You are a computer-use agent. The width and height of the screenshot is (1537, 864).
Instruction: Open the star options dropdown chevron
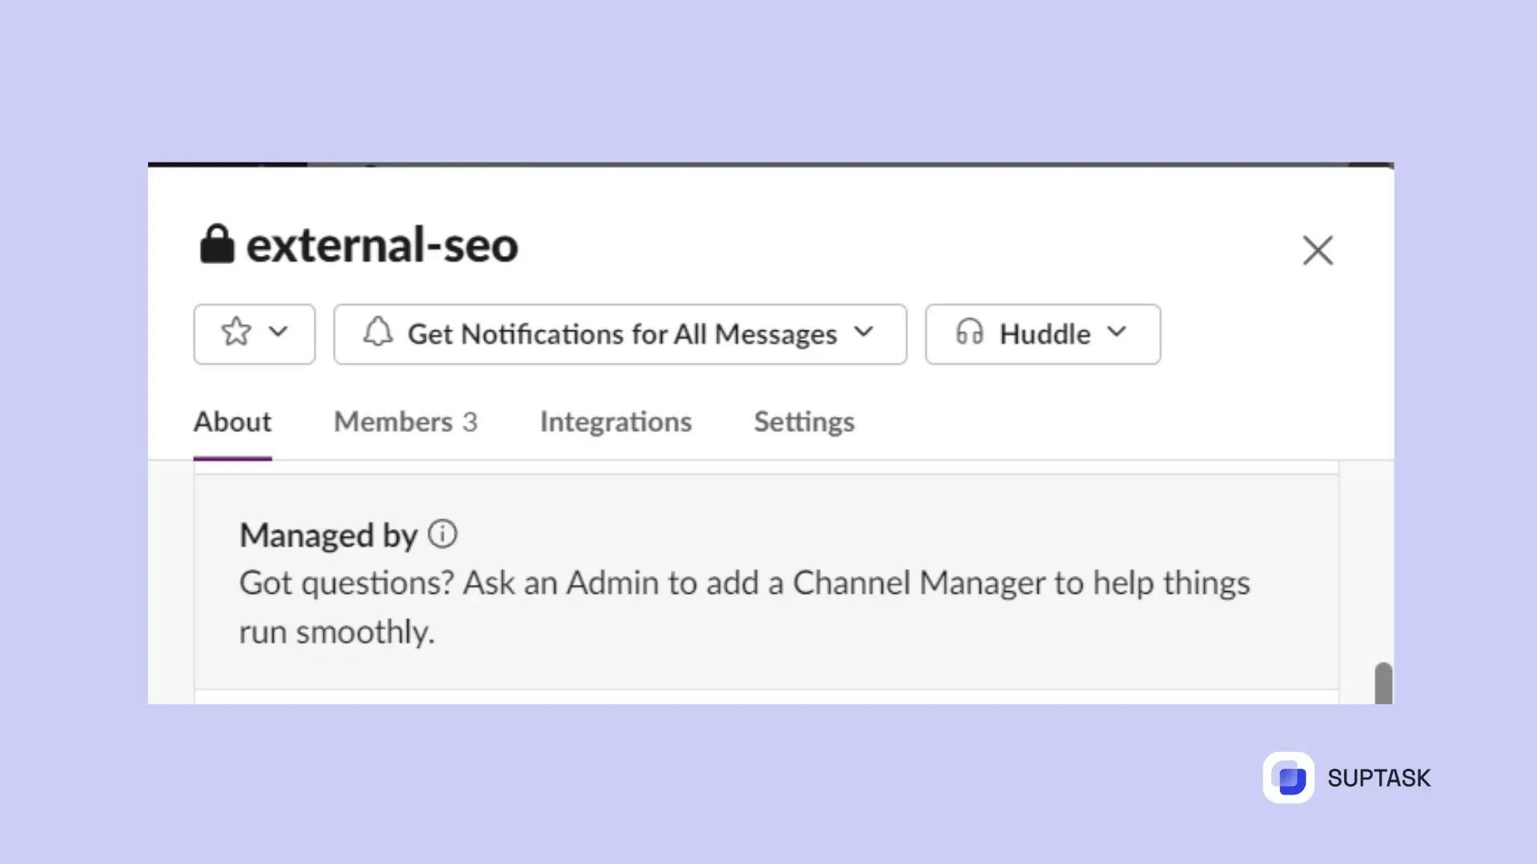click(x=278, y=334)
